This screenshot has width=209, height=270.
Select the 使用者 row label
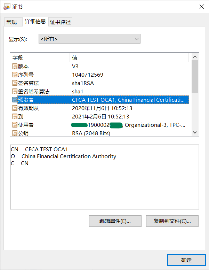pos(26,125)
